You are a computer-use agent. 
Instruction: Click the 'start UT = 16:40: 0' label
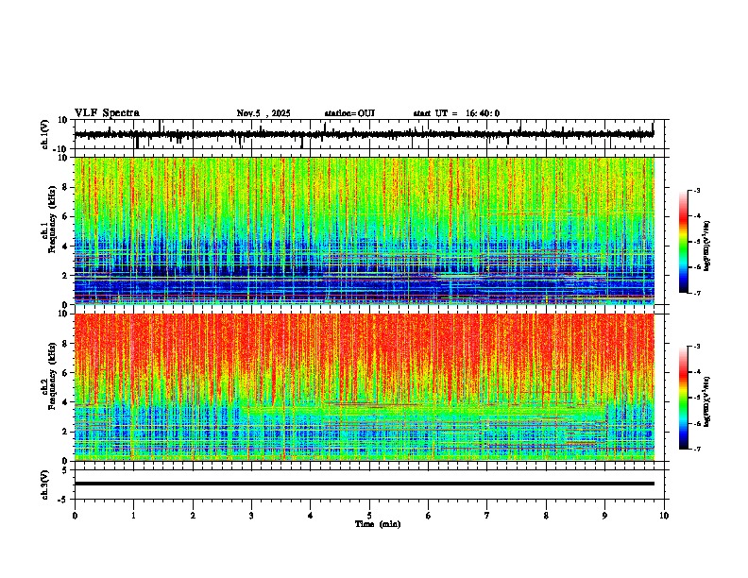[456, 113]
